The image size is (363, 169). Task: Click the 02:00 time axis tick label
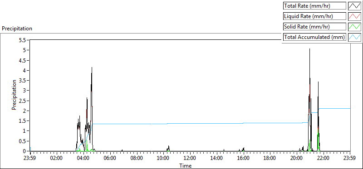57,159
